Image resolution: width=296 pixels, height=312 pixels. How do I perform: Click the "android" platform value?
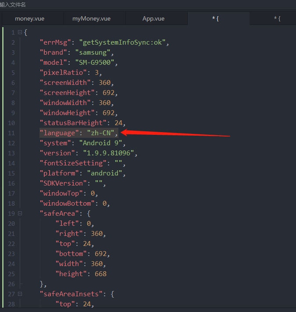(106, 173)
